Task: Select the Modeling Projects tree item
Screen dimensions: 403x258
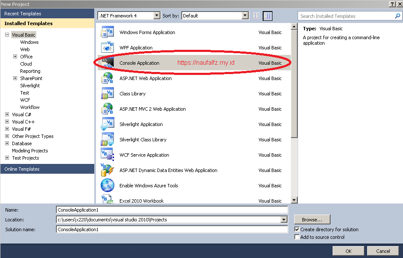Action: (30, 151)
